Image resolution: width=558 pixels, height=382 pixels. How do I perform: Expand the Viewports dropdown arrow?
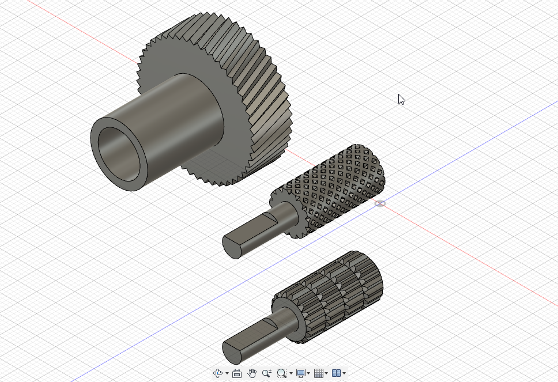click(344, 373)
